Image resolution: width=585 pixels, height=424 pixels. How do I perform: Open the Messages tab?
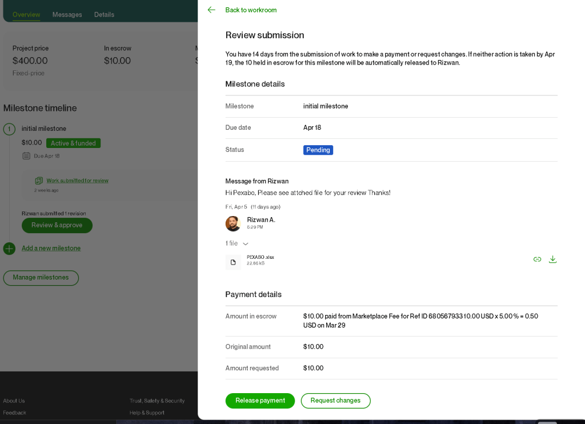[x=67, y=14]
